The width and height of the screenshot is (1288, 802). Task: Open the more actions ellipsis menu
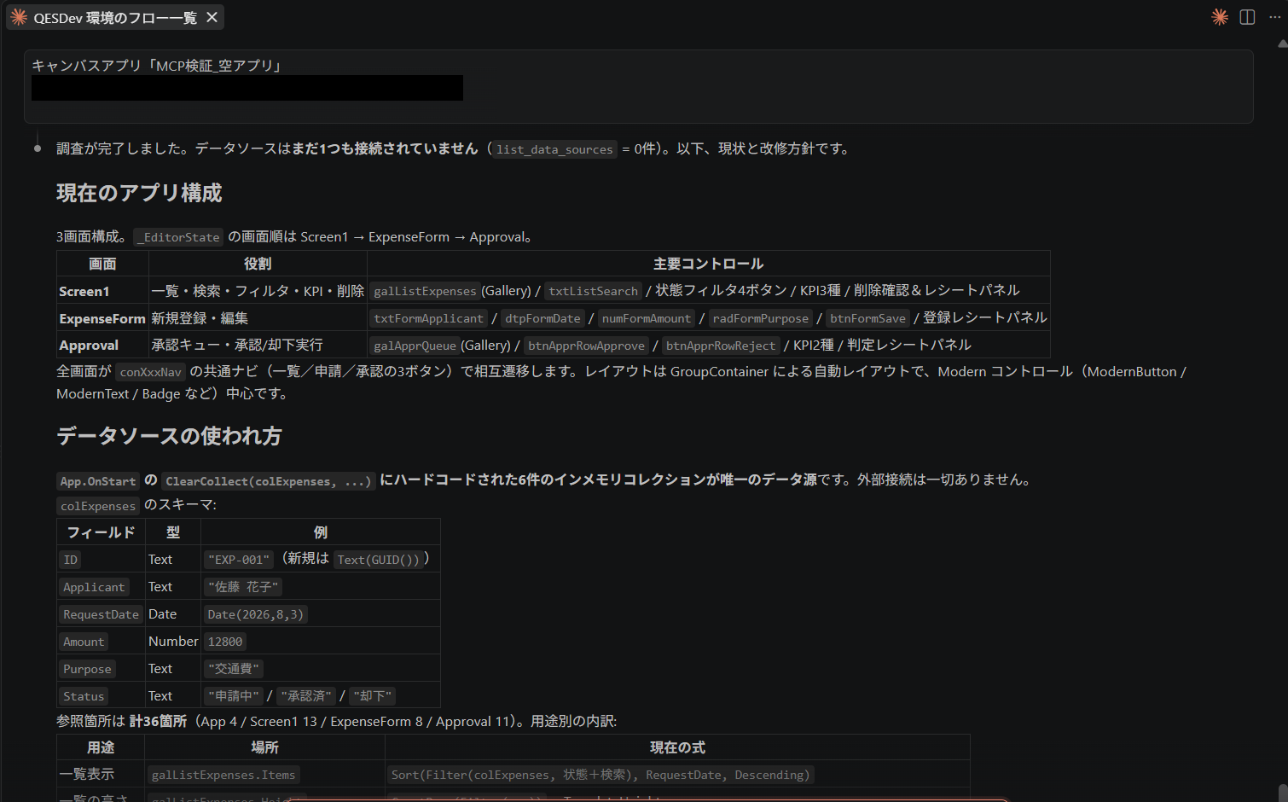[x=1274, y=17]
